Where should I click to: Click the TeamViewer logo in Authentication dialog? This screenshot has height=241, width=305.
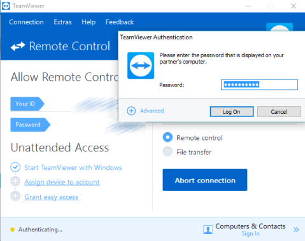point(141,65)
